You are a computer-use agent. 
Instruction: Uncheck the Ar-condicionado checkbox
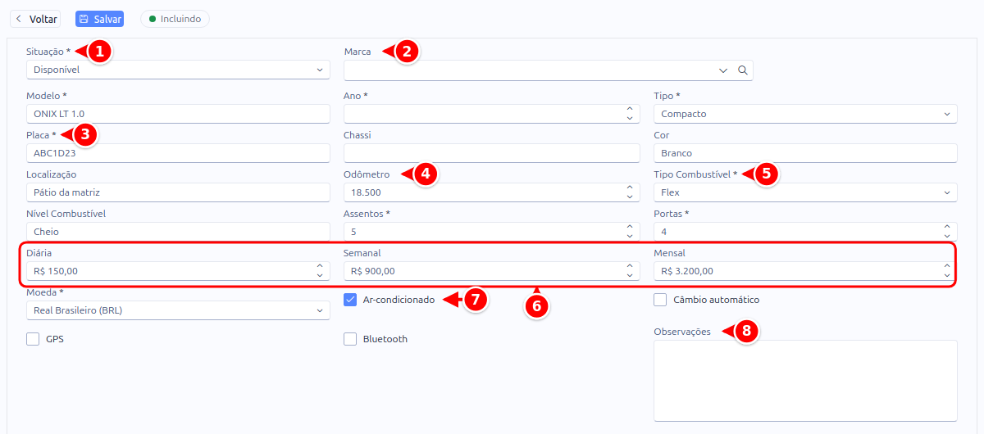[x=350, y=300]
